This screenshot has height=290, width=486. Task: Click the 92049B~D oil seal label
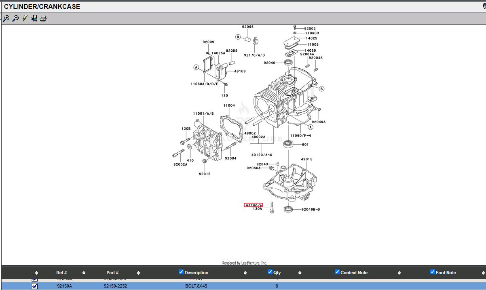click(x=311, y=210)
